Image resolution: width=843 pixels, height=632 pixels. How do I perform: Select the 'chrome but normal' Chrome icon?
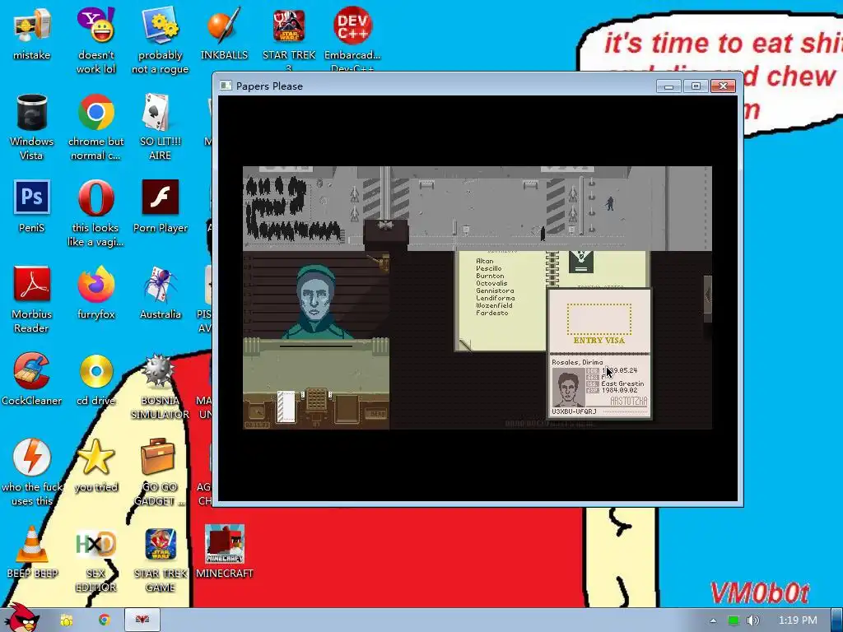(x=95, y=127)
